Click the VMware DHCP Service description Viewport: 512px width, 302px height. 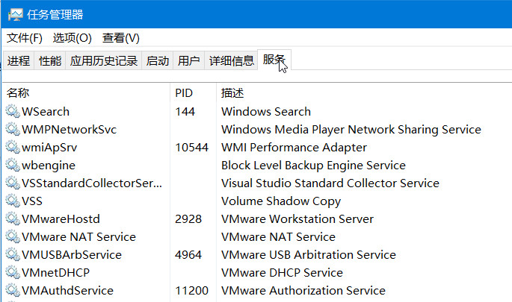[x=282, y=273]
